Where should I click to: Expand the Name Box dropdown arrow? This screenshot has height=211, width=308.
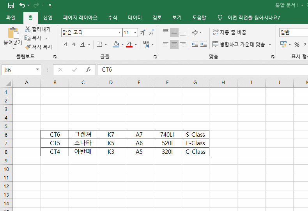click(37, 69)
